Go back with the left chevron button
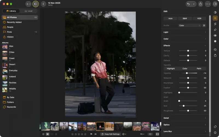 44,4
